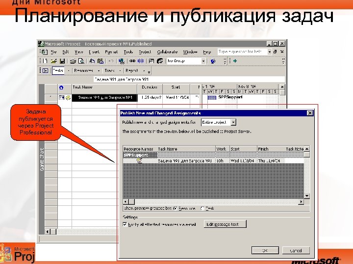Click the New project toolbar icon

[x=45, y=61]
